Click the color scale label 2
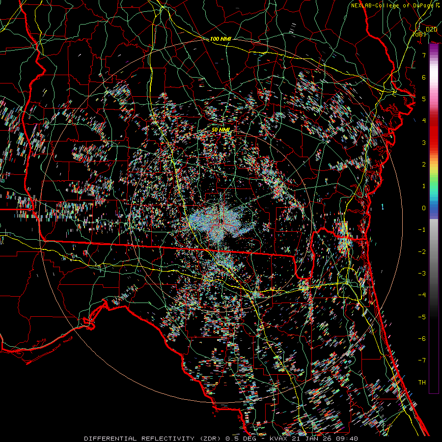The image size is (442, 442). 424,165
